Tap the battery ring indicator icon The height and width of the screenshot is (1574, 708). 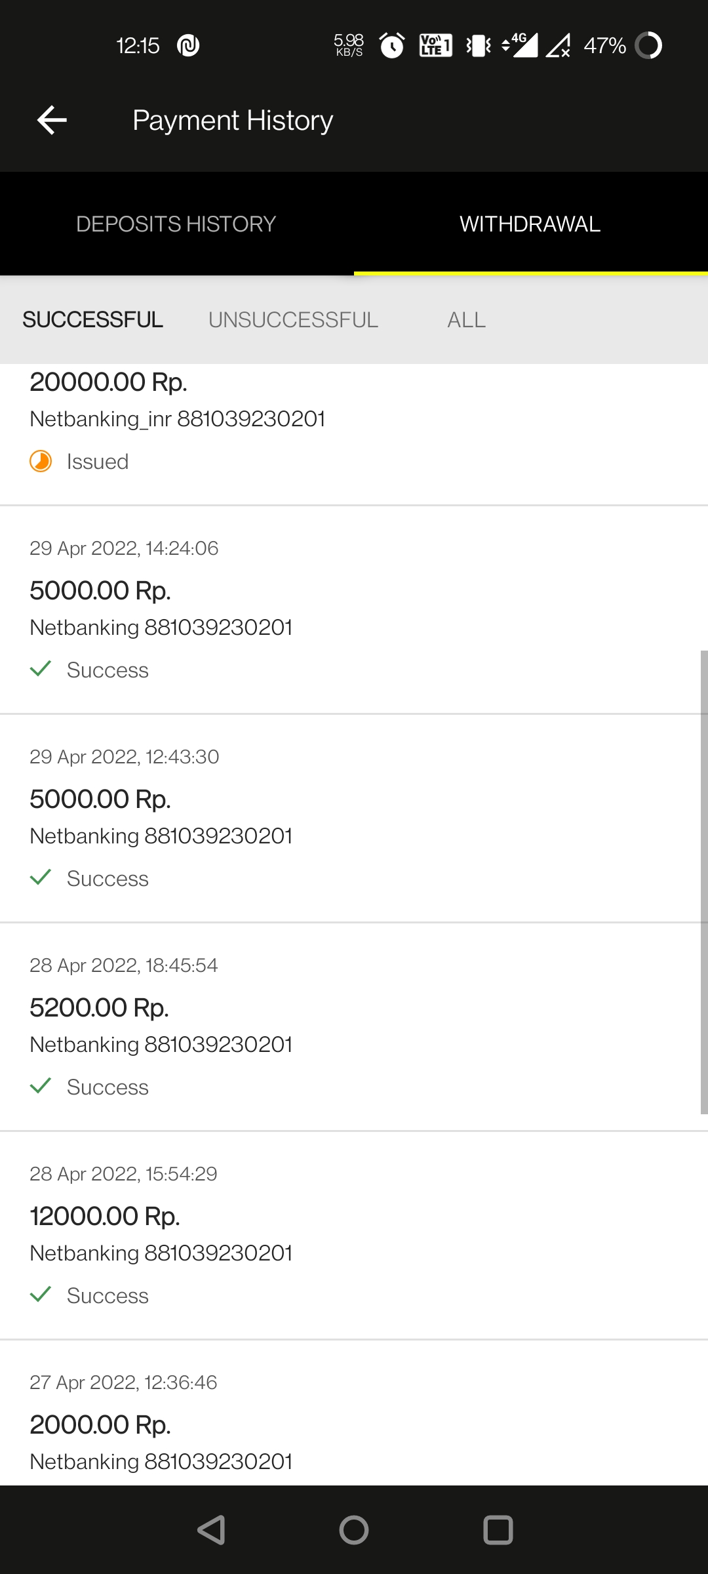649,46
